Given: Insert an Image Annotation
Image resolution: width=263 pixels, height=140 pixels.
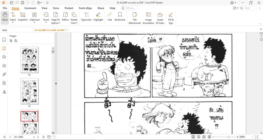Looking at the screenshot, I should (148, 18).
